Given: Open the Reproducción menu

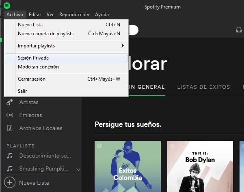Looking at the screenshot, I should point(74,15).
